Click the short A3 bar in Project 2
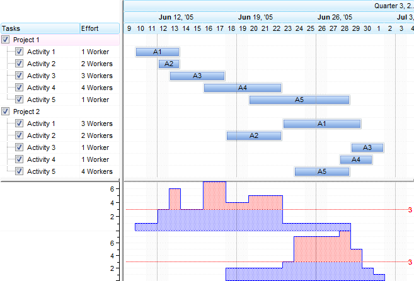The height and width of the screenshot is (281, 414). click(367, 147)
